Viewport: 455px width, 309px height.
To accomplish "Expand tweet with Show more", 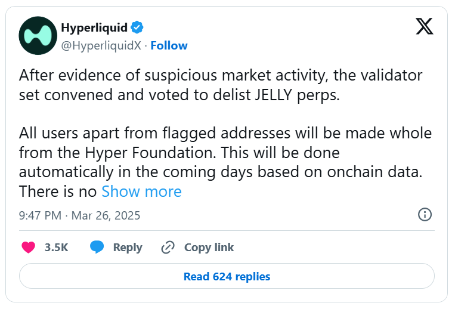I will (x=141, y=191).
